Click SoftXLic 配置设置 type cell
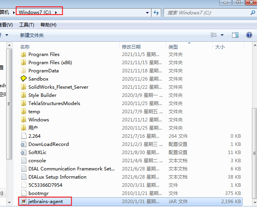 [178, 153]
